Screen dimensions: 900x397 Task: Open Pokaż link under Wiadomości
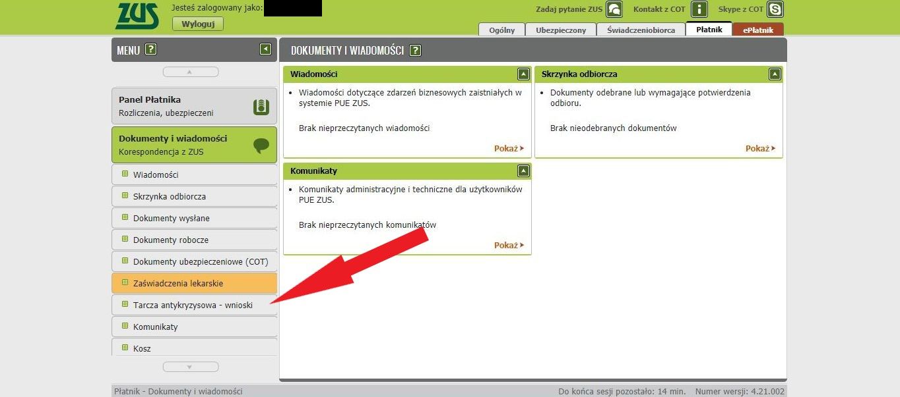tap(507, 148)
